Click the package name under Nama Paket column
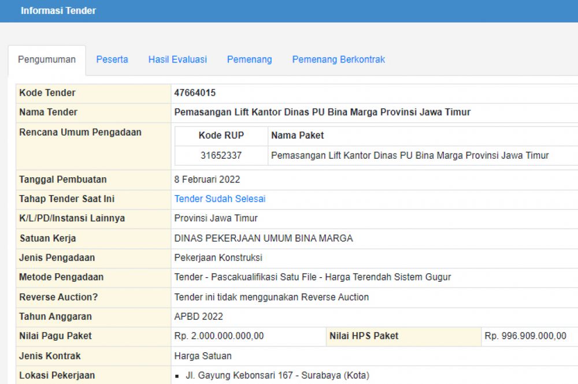Screen dimensions: 578x384 click(x=409, y=155)
